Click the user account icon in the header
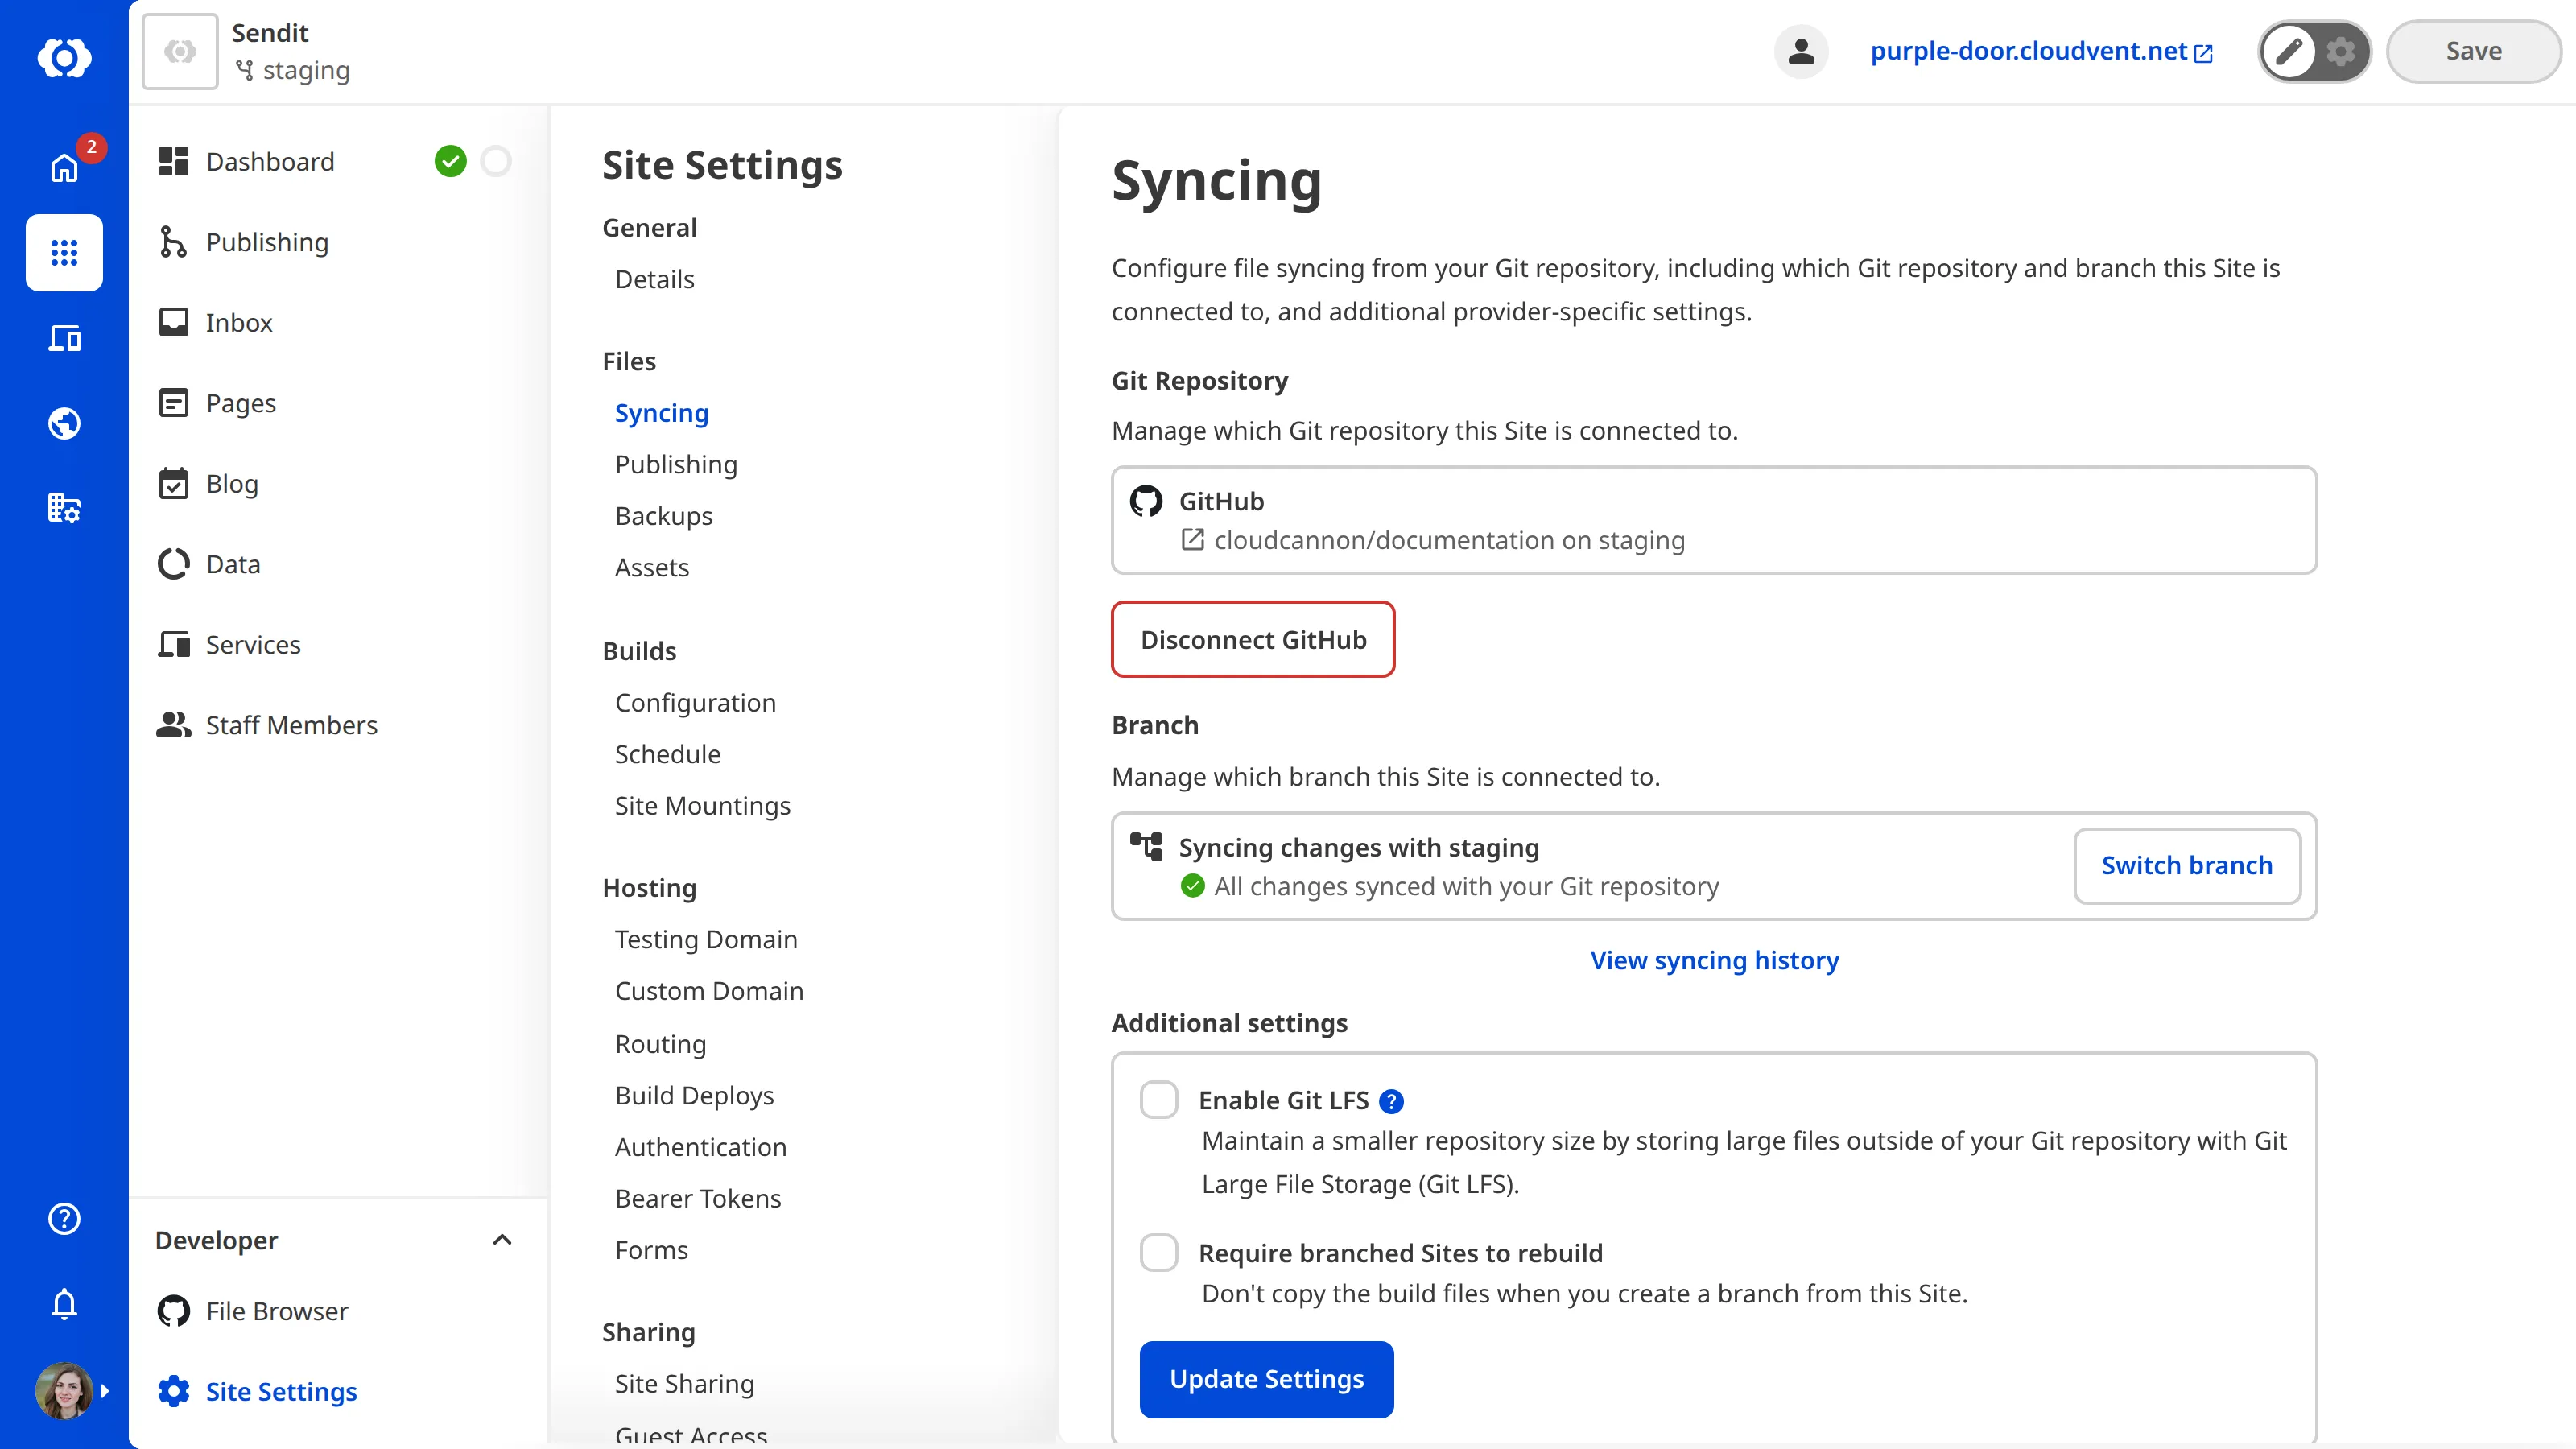2576x1449 pixels. pos(1801,51)
